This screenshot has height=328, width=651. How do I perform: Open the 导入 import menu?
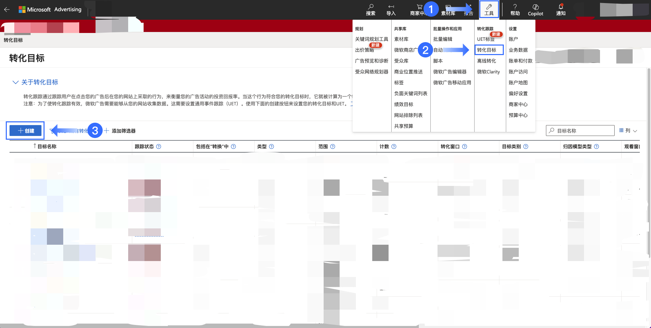coord(391,10)
